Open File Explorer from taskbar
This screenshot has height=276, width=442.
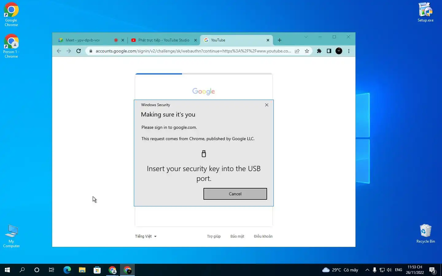pos(82,270)
